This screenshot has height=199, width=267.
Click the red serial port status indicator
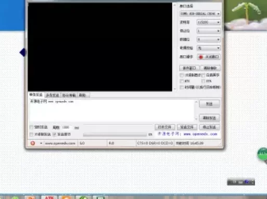pos(201,57)
